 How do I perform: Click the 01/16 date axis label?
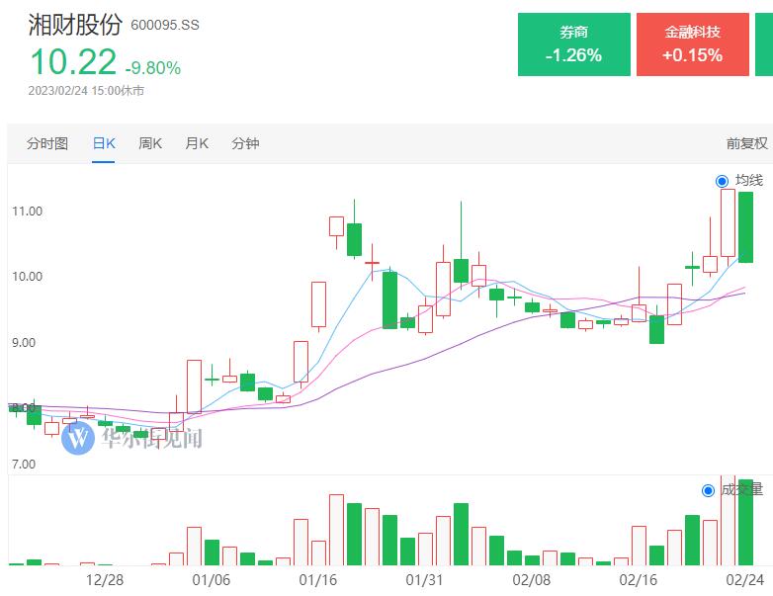pyautogui.click(x=318, y=580)
